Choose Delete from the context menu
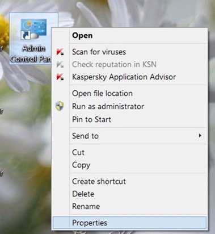 click(129, 194)
